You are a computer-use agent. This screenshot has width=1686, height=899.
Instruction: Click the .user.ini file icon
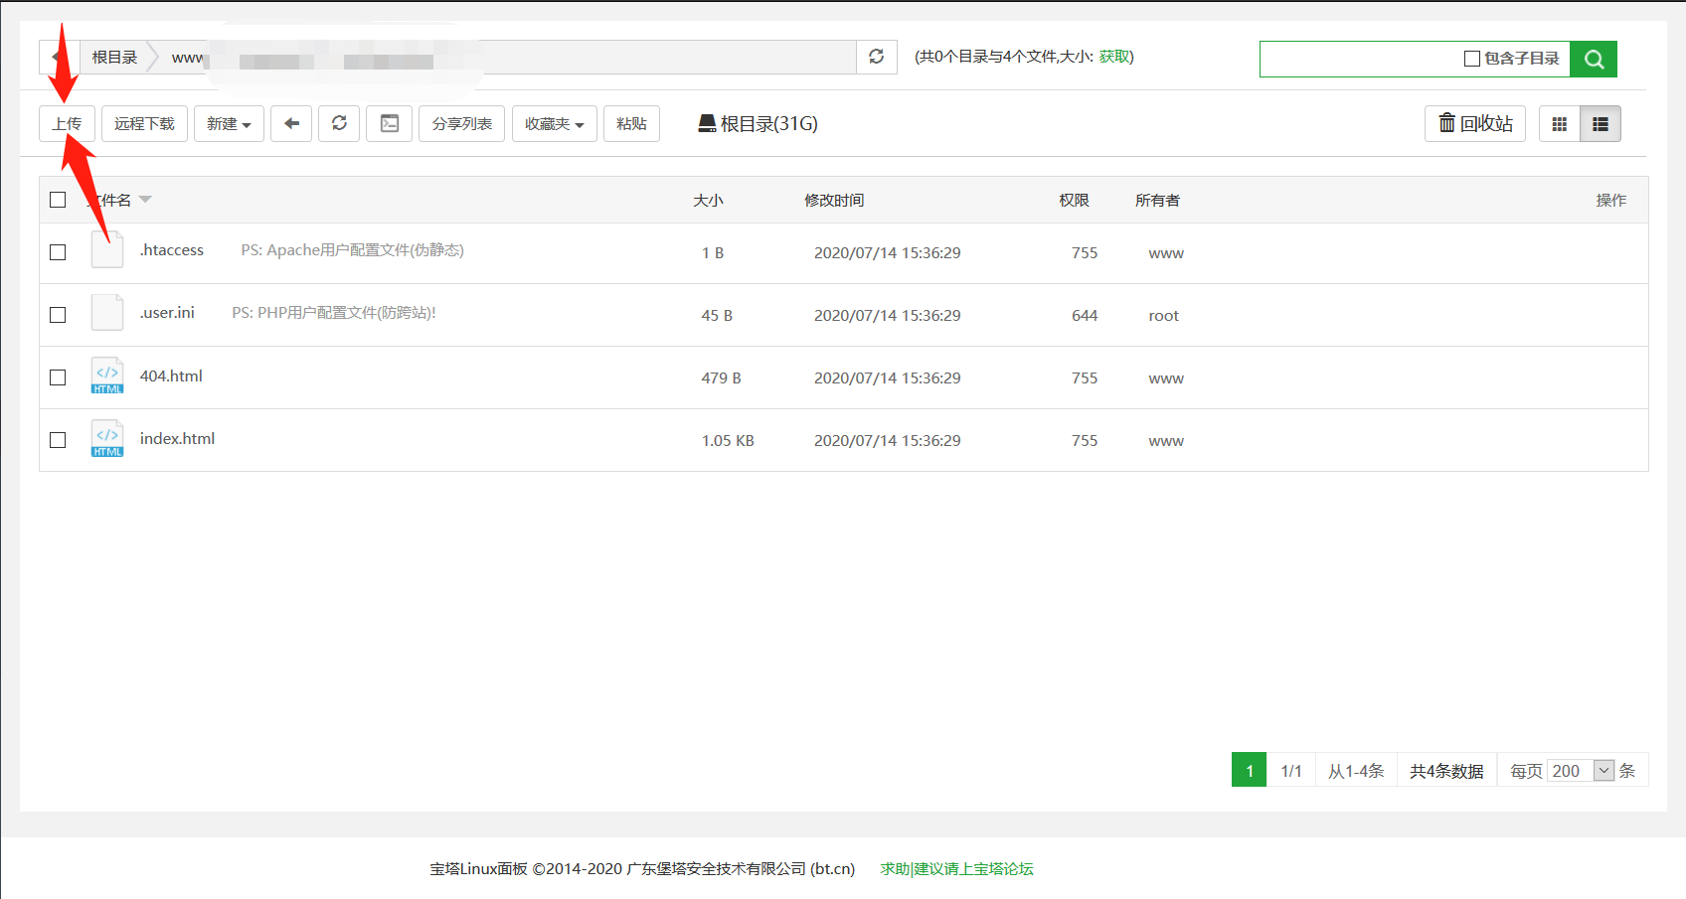click(x=107, y=312)
